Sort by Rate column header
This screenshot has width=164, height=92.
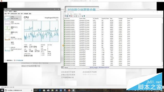(114, 18)
